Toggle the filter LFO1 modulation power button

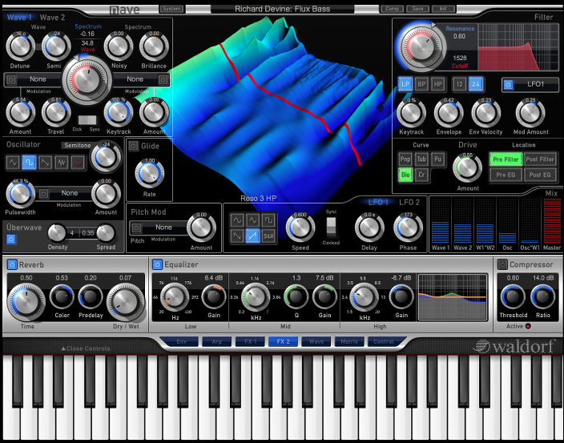click(508, 85)
